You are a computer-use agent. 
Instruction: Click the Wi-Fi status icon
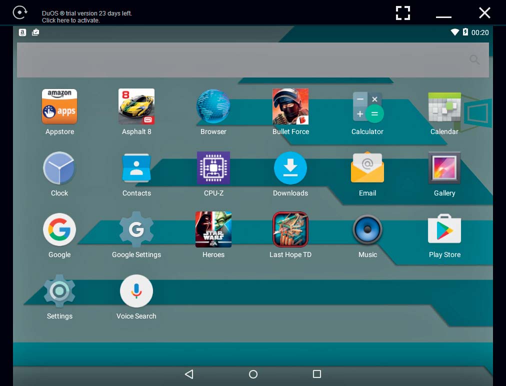454,32
